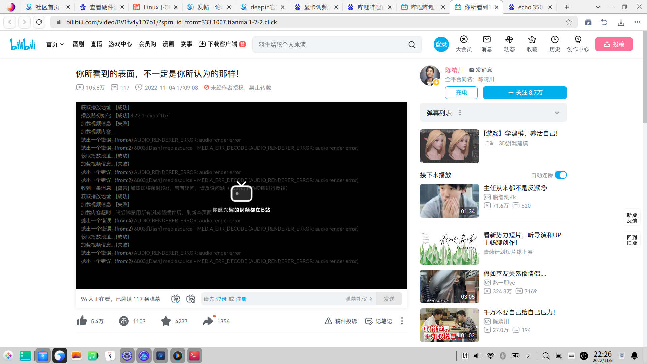The height and width of the screenshot is (364, 647).
Task: Open the 直播 navigation menu item
Action: point(96,44)
